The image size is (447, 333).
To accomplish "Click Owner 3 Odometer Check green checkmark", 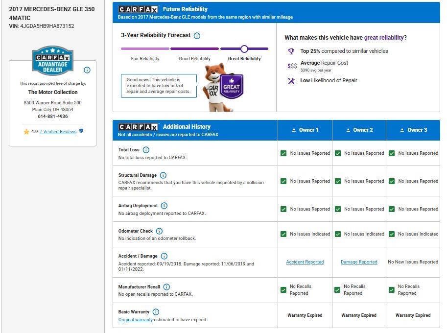I will (392, 234).
